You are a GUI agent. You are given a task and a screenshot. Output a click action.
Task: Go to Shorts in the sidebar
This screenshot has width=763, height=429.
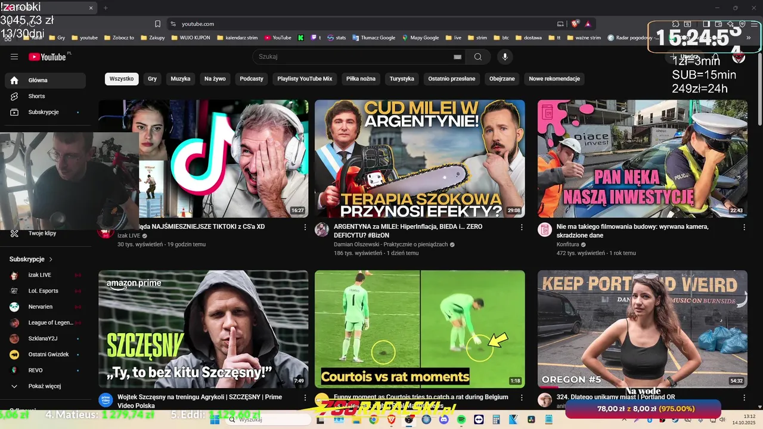coord(45,96)
